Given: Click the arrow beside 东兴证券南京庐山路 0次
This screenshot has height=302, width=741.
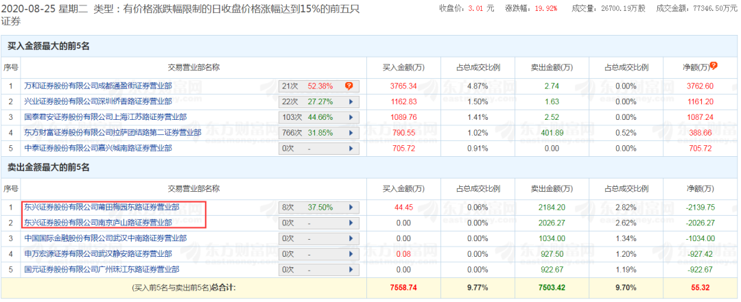Looking at the screenshot, I should pos(351,223).
